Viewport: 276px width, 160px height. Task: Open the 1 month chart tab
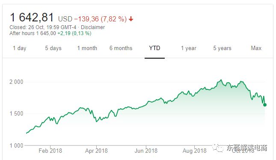[x=87, y=48]
